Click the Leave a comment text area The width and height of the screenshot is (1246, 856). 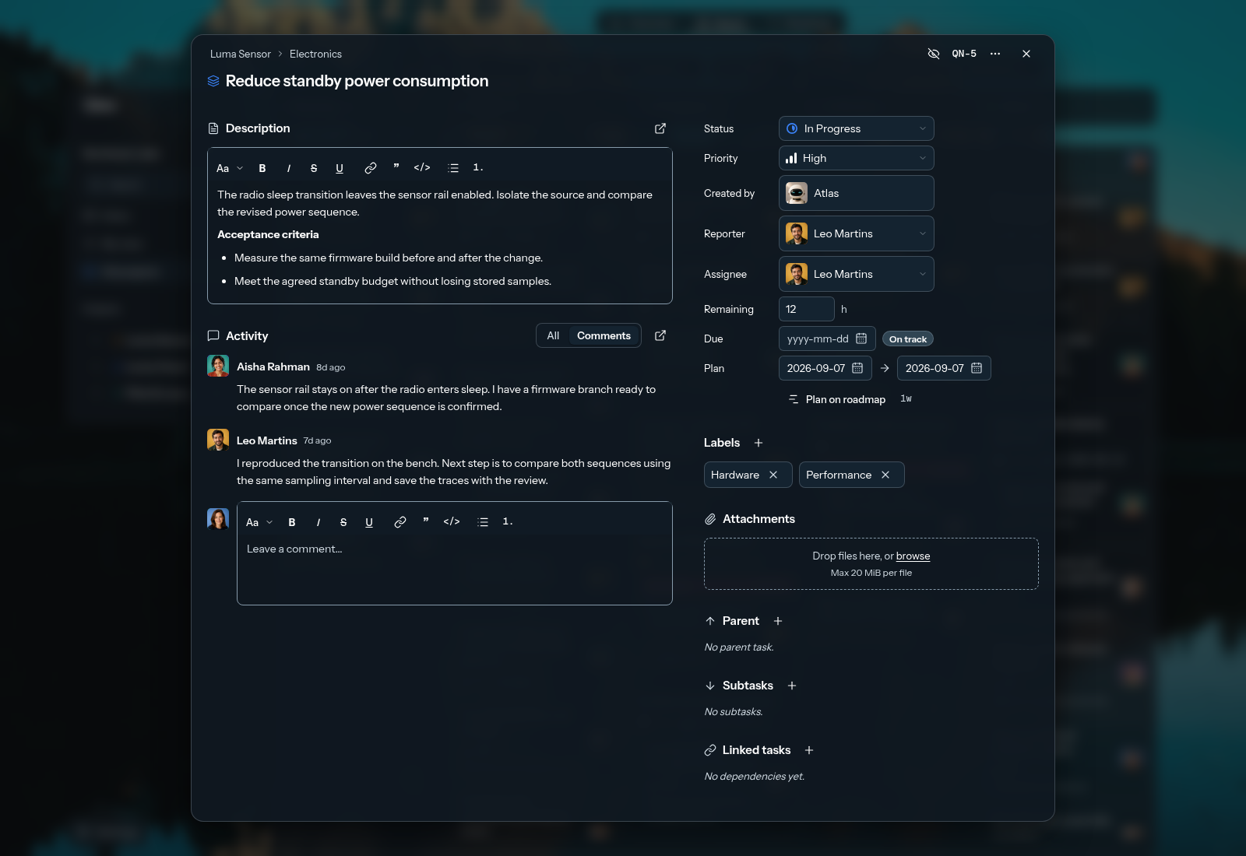pyautogui.click(x=455, y=570)
